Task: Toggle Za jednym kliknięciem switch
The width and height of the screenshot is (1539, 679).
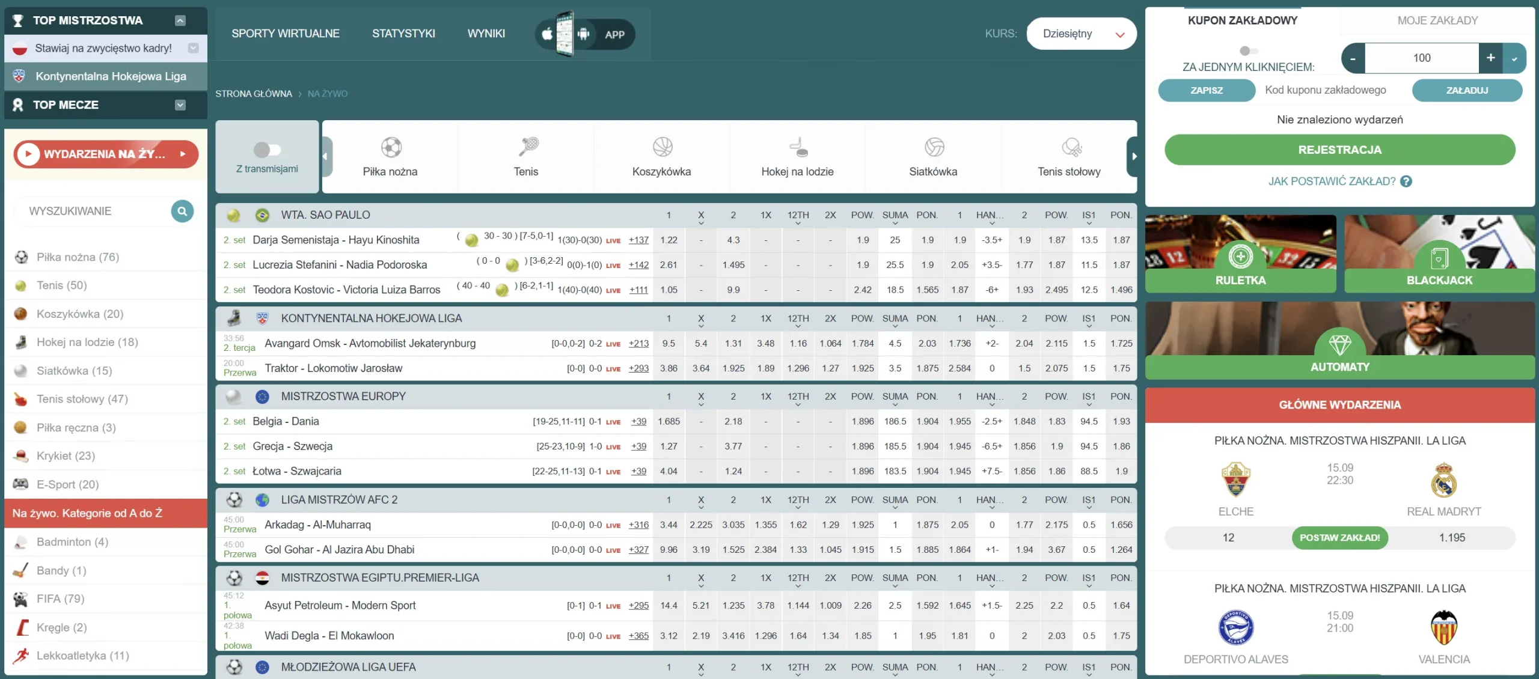Action: [1249, 51]
